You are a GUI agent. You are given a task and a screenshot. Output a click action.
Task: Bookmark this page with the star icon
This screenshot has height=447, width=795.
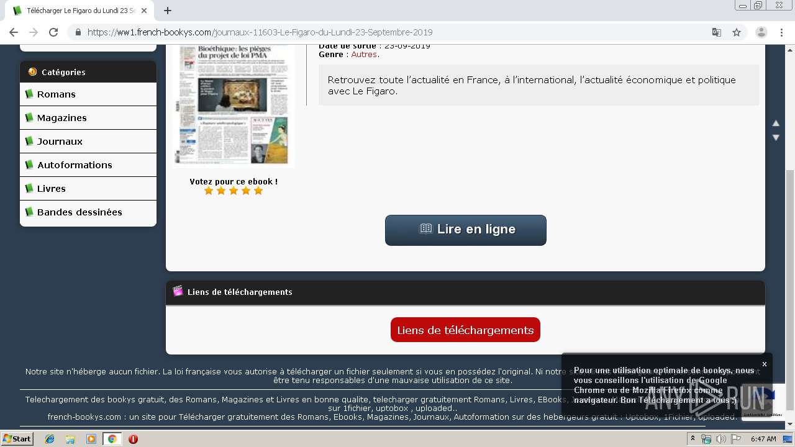[737, 32]
